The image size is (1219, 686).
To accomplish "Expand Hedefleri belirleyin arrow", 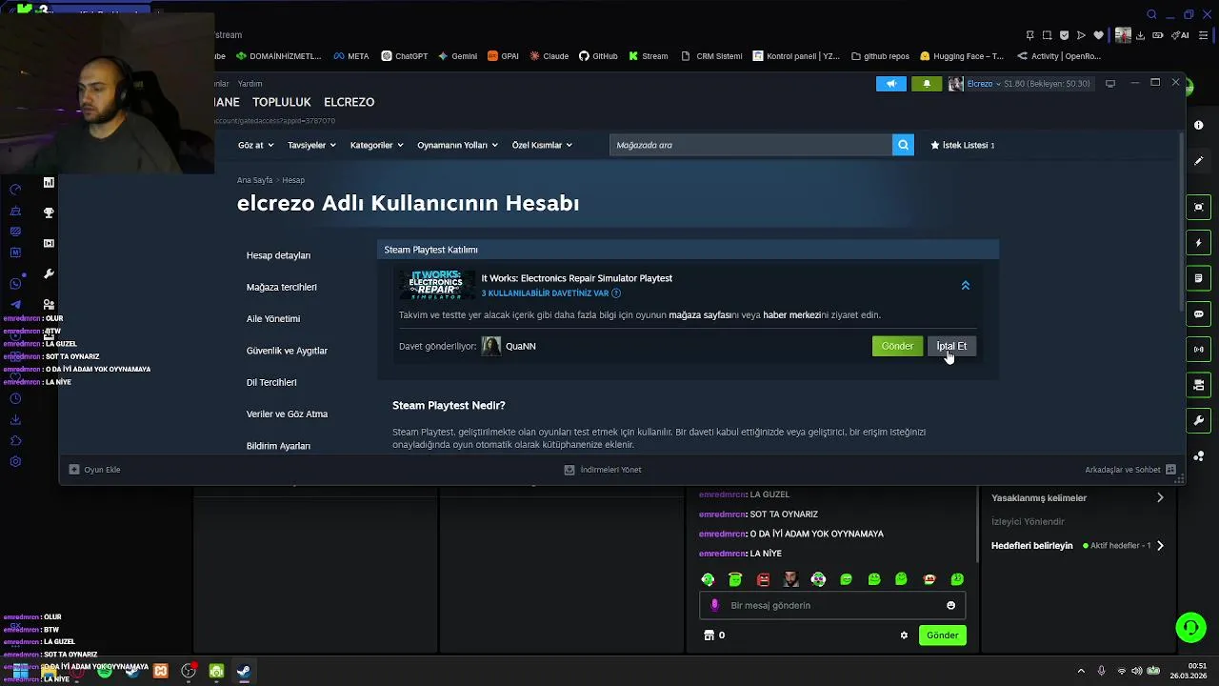I will tap(1160, 546).
